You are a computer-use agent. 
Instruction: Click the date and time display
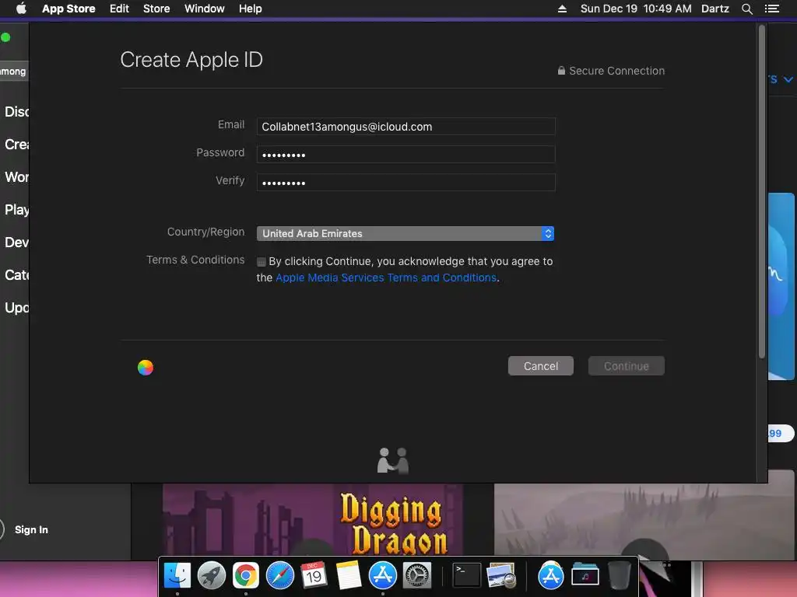(636, 9)
